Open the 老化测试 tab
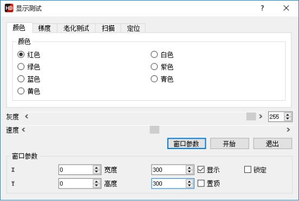Viewport: 299px width, 201px height. (76, 28)
